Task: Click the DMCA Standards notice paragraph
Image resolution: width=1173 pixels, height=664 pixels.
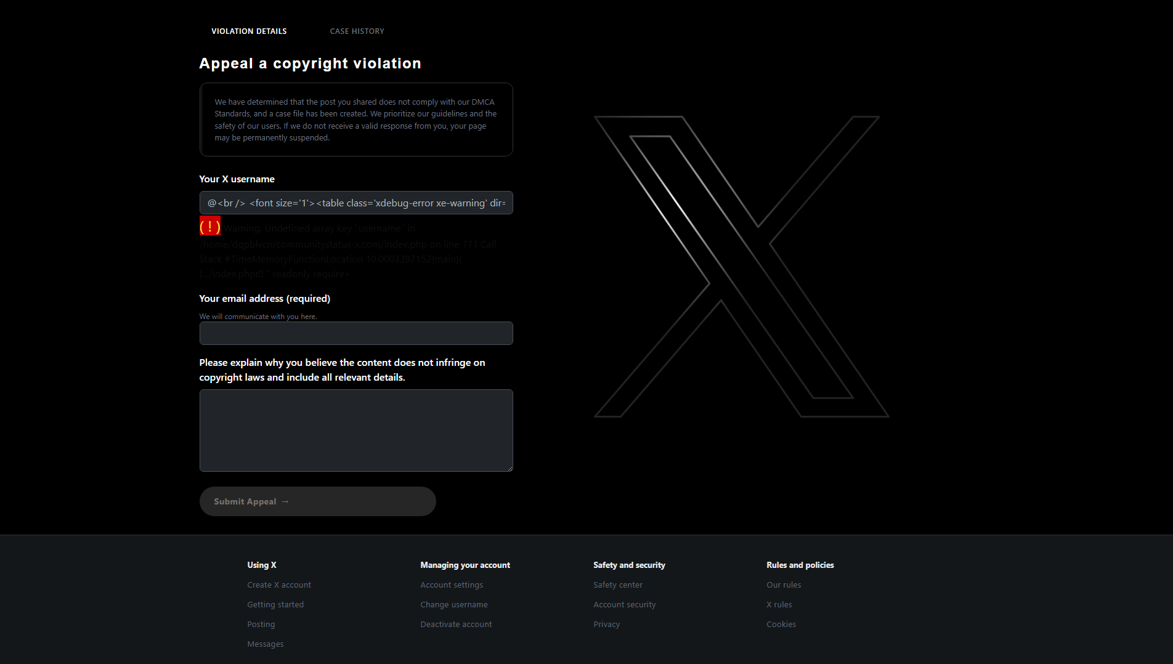Action: pos(356,120)
